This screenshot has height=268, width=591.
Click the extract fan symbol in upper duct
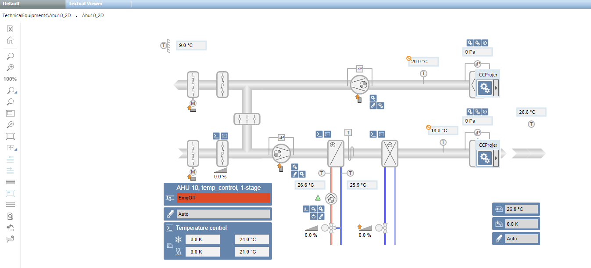[x=359, y=83]
